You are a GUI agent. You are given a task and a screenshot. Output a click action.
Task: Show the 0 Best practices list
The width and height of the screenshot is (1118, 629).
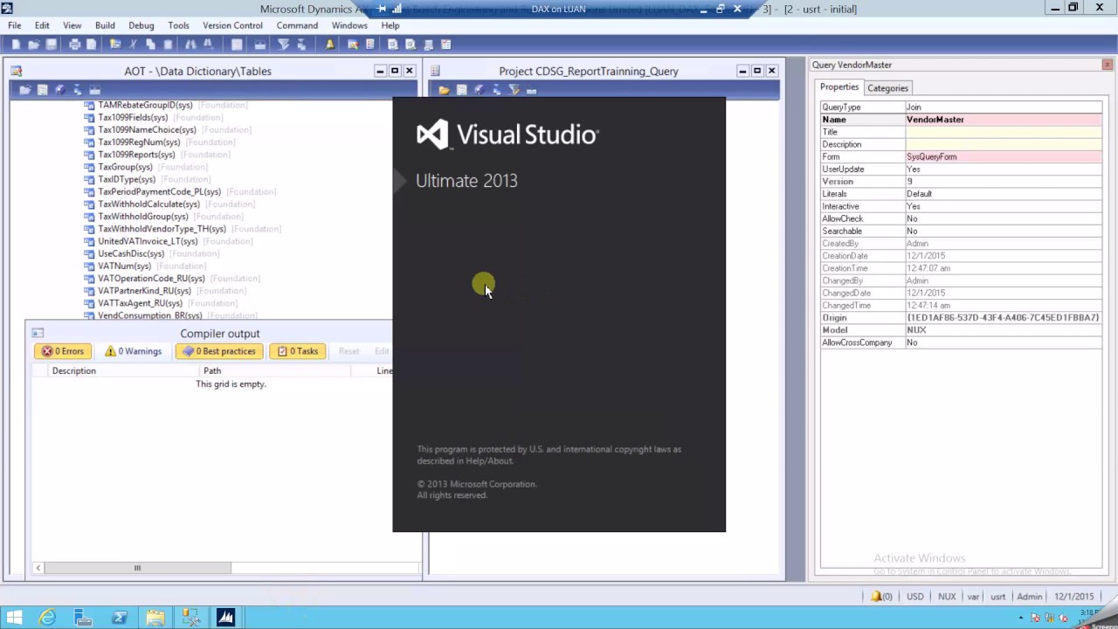point(219,351)
